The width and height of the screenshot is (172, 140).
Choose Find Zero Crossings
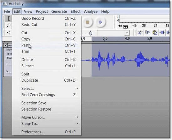pos(47,95)
